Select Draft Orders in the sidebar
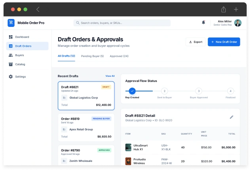 (x=27, y=46)
